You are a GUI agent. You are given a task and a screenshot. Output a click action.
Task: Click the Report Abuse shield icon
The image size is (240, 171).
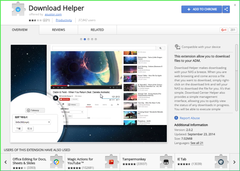(x=176, y=118)
